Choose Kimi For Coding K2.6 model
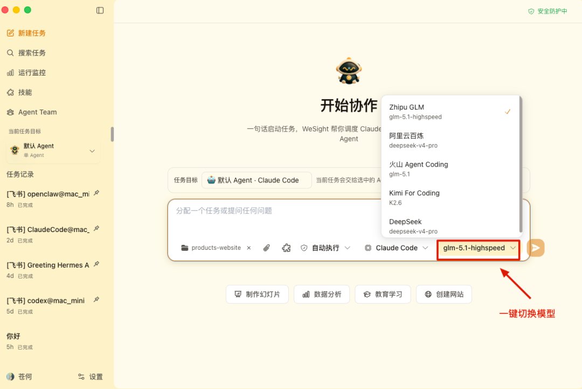 click(x=450, y=197)
